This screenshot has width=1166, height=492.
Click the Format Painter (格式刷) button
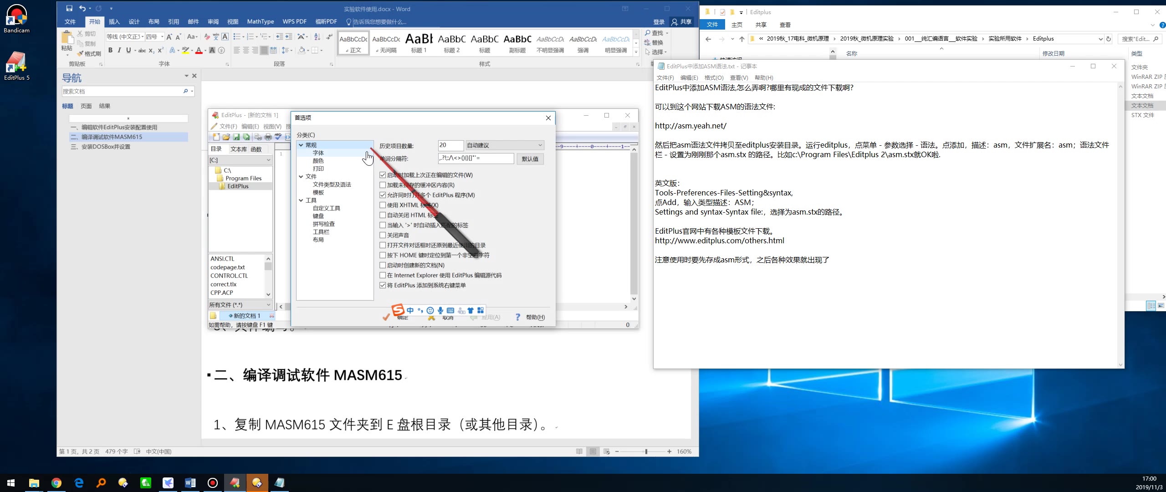point(89,54)
